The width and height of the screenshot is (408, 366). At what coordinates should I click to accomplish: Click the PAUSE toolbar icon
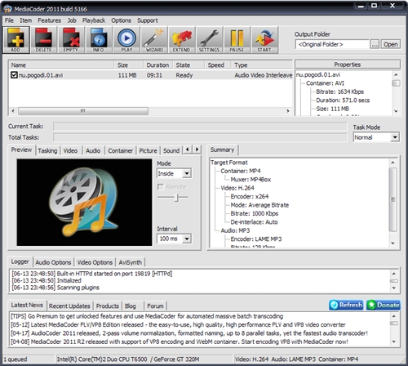click(x=237, y=40)
